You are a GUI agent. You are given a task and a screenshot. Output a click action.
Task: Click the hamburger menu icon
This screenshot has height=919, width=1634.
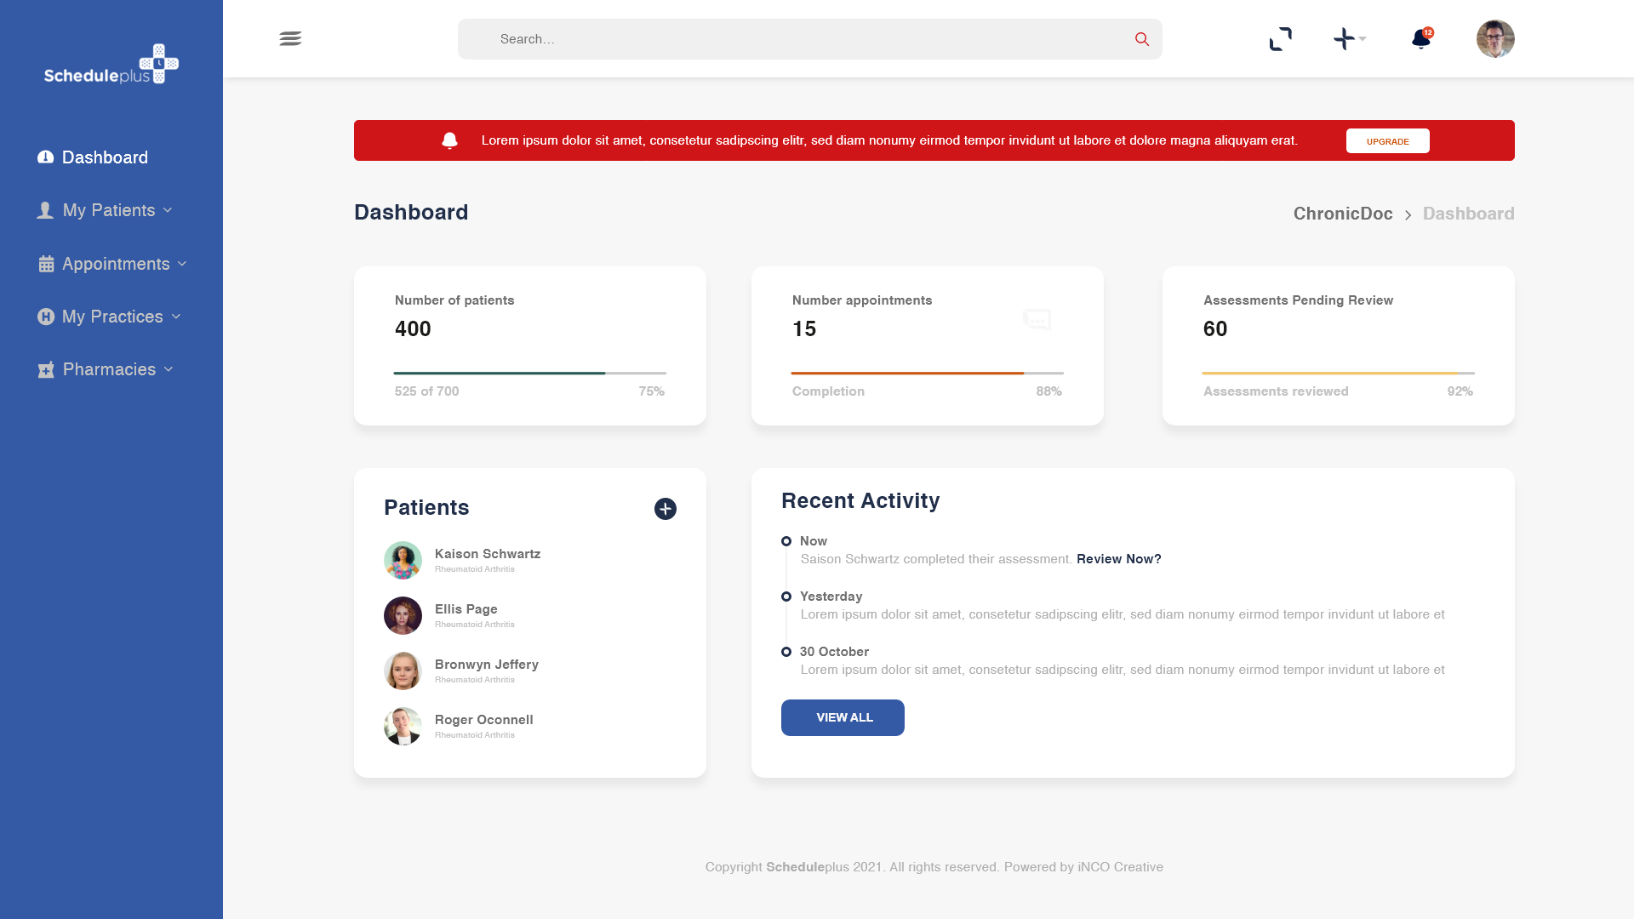[290, 38]
